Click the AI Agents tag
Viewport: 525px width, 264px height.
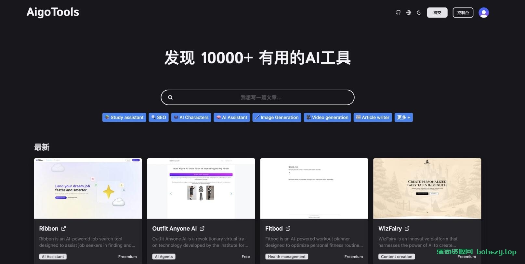164,257
